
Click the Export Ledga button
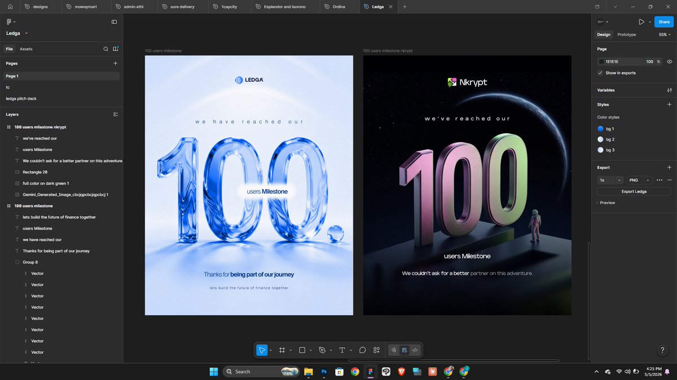click(x=634, y=191)
